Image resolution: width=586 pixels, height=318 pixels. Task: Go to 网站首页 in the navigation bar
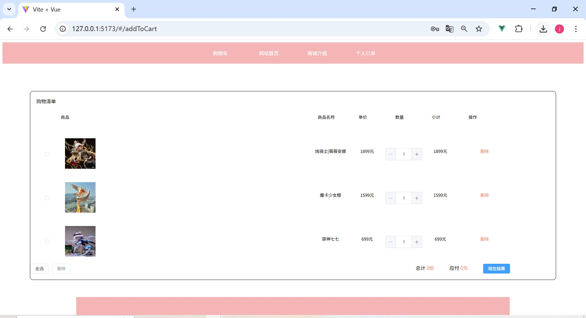pyautogui.click(x=269, y=53)
